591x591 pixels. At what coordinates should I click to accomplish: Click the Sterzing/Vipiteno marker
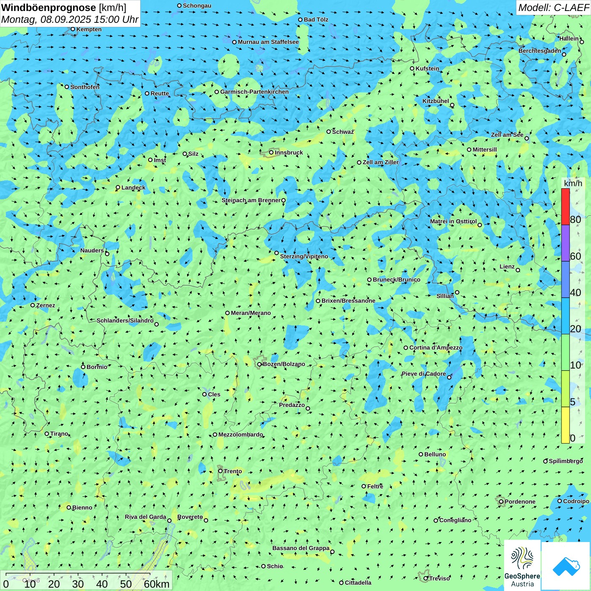click(x=277, y=253)
